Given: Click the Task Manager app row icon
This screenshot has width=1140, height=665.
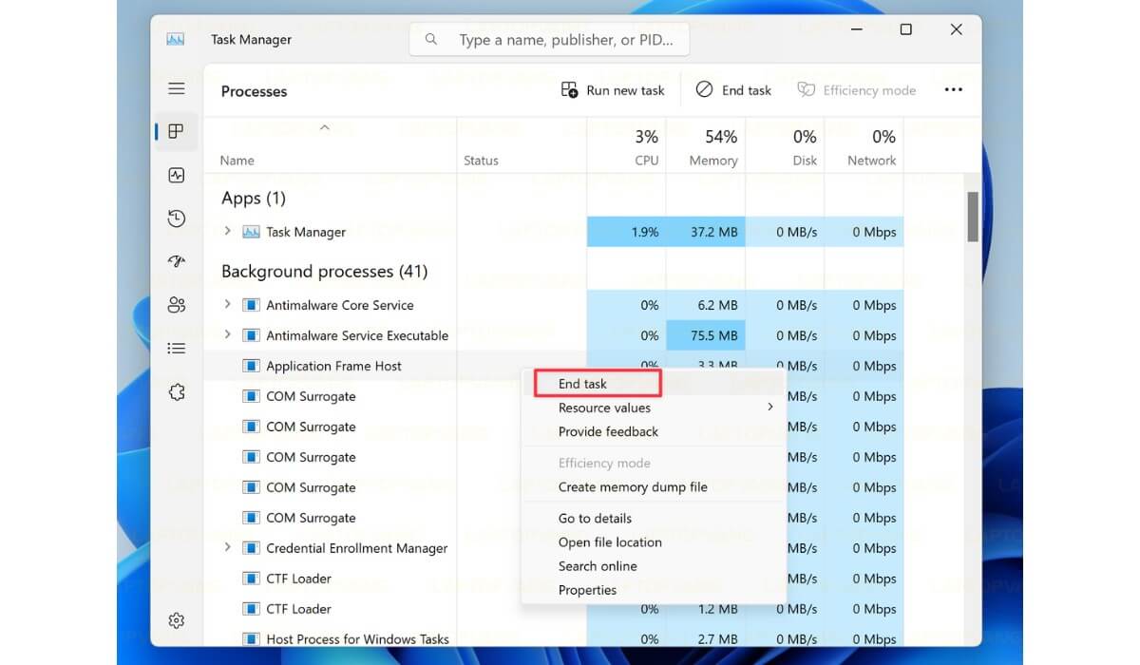Looking at the screenshot, I should (251, 232).
